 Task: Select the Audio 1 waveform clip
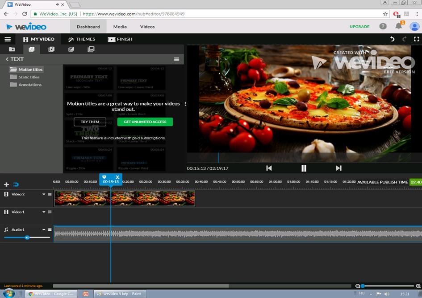click(238, 234)
